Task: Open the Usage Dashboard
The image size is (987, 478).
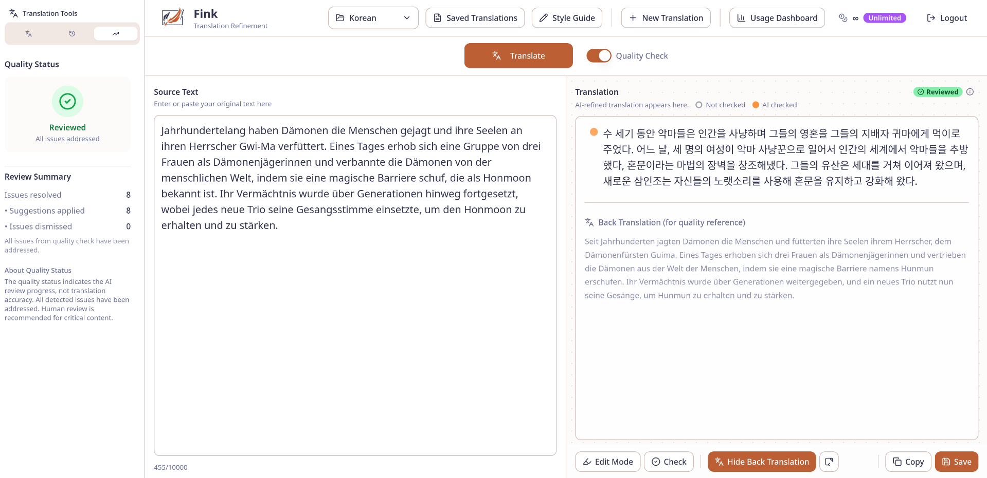Action: (x=777, y=17)
